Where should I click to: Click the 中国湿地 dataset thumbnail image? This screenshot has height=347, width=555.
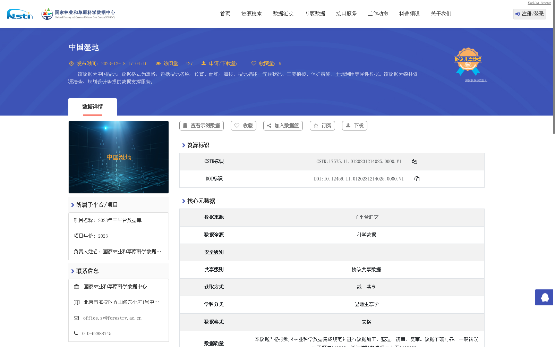coord(118,157)
